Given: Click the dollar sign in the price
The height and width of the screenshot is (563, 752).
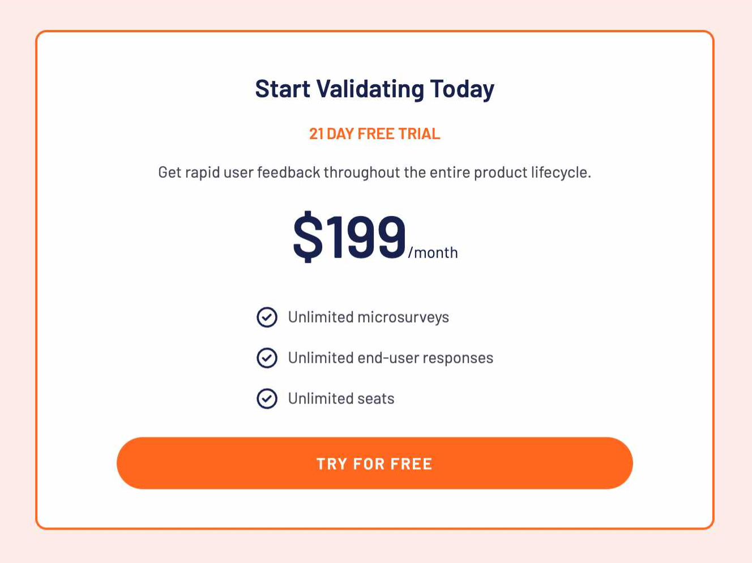Looking at the screenshot, I should pyautogui.click(x=307, y=236).
